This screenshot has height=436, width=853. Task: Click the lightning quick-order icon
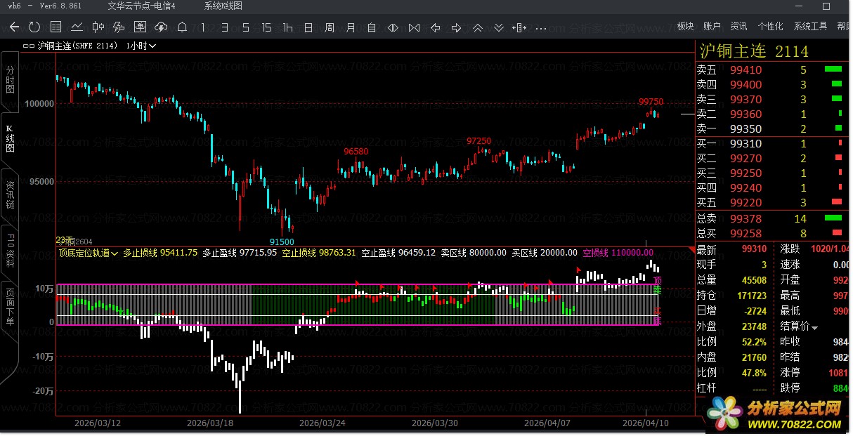point(119,27)
